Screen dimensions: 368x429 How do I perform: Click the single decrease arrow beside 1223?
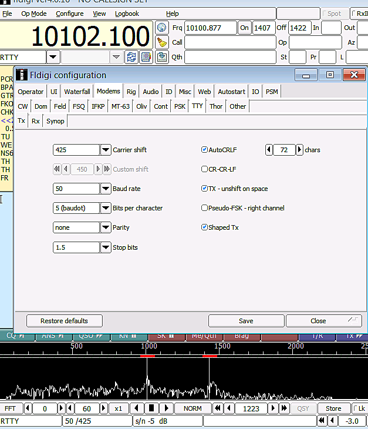(x=229, y=408)
